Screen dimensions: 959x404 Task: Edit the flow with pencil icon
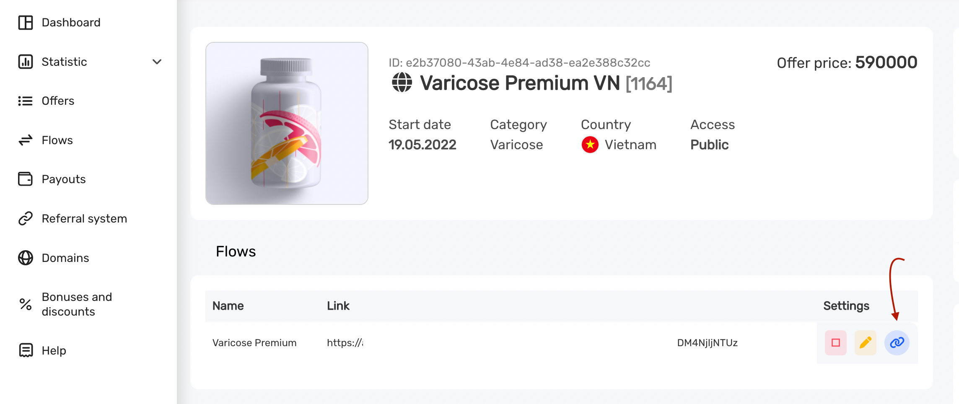(x=865, y=343)
